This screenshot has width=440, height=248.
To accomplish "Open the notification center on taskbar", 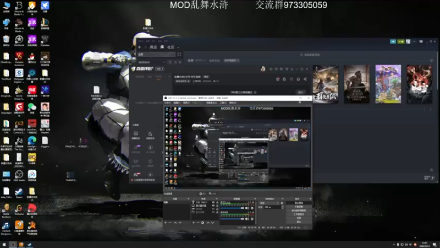I will tap(435, 245).
